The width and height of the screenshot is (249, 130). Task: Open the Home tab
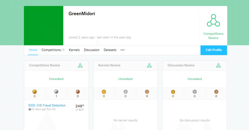(x=33, y=50)
